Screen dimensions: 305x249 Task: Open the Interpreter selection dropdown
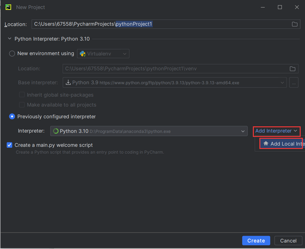click(149, 131)
